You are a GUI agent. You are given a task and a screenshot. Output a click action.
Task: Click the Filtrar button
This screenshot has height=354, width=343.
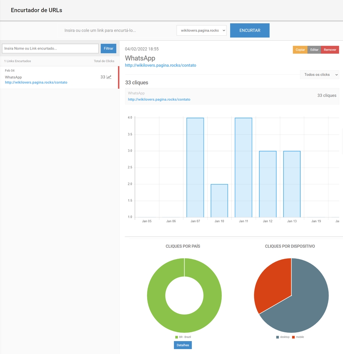tap(108, 48)
